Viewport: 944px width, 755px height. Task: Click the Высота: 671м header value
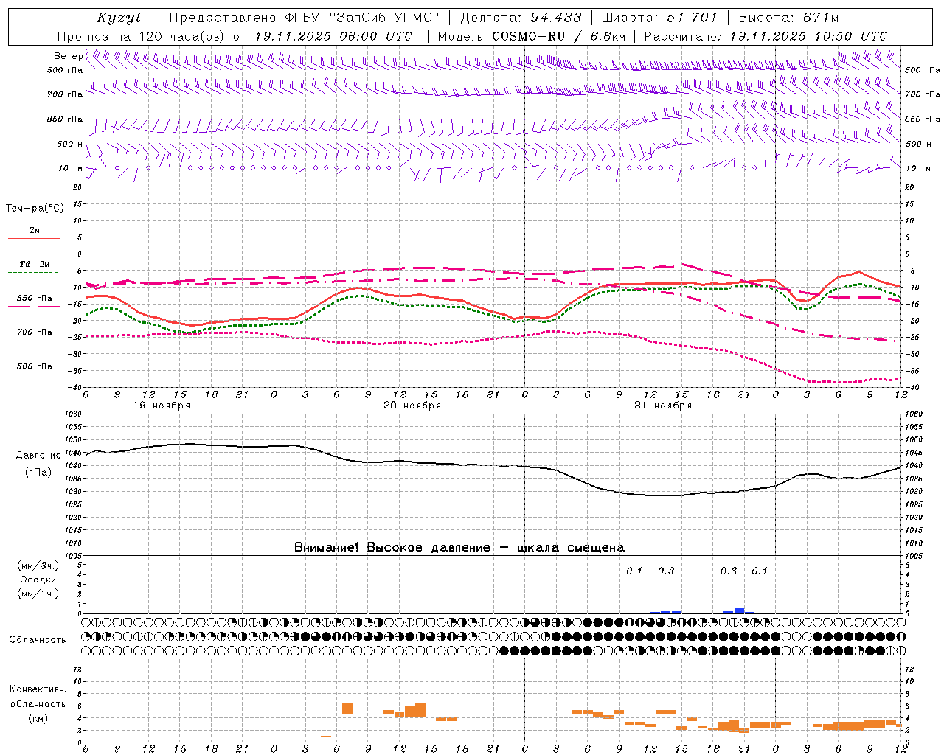(788, 18)
